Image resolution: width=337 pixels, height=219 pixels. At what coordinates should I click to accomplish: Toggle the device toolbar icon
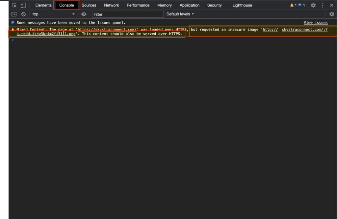tap(23, 5)
